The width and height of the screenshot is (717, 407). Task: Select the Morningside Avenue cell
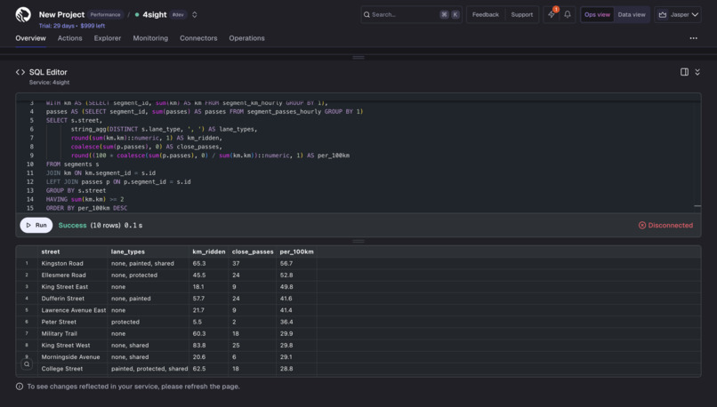point(72,356)
